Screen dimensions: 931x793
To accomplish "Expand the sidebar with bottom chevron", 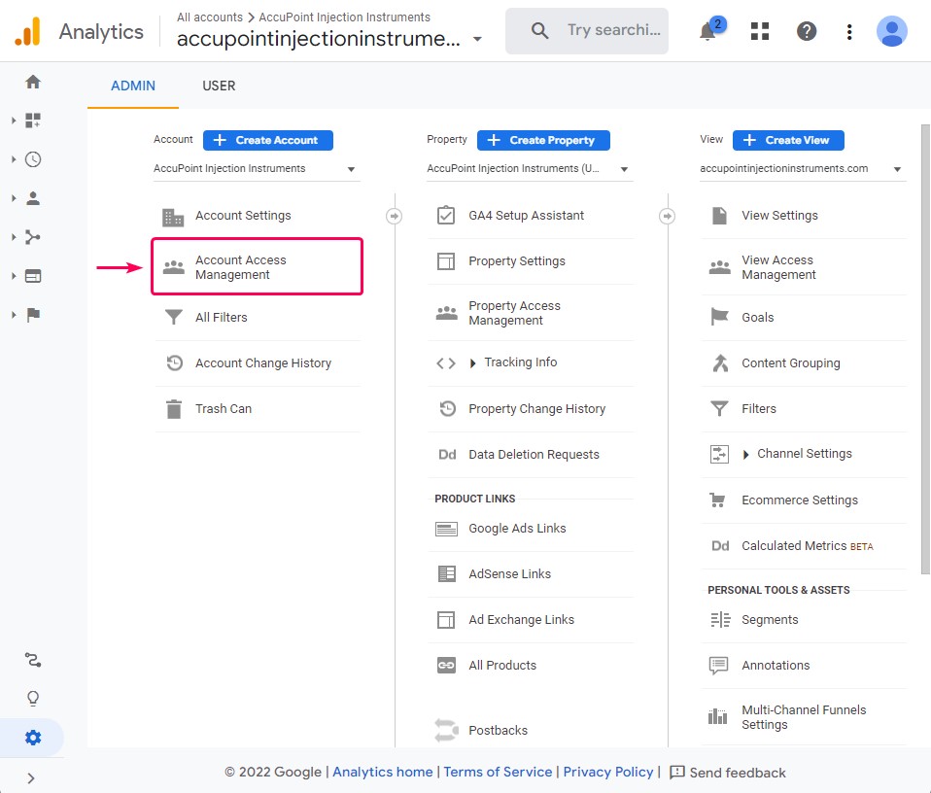I will 31,778.
